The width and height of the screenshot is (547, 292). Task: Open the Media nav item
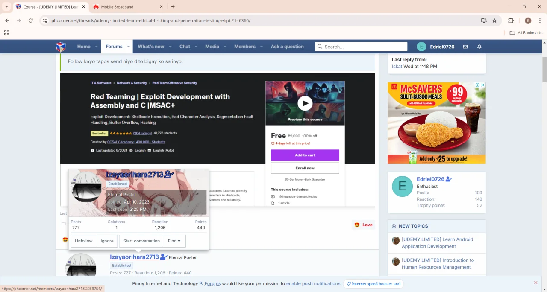212,47
